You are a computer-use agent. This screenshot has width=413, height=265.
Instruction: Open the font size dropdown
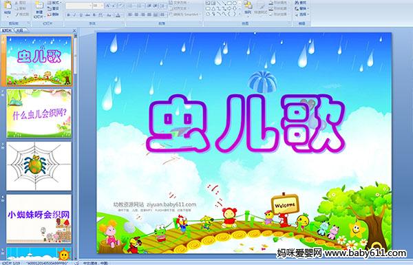tap(102, 6)
